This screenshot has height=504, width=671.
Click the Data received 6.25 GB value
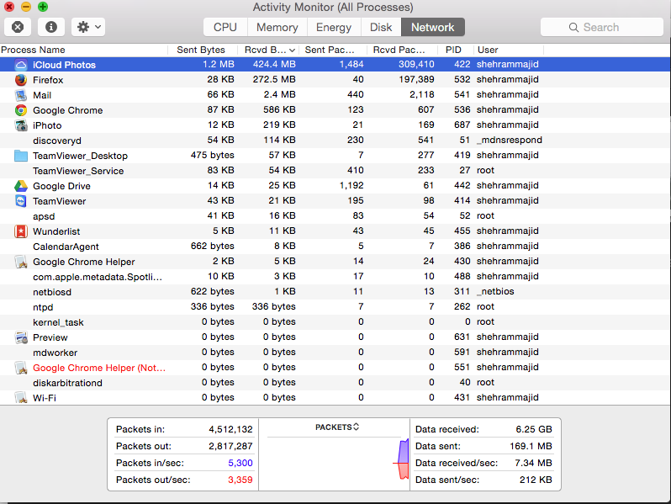click(x=534, y=429)
